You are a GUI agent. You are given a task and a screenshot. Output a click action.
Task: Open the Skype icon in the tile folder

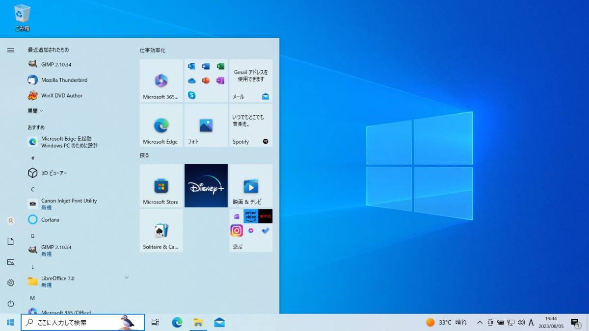pos(191,95)
